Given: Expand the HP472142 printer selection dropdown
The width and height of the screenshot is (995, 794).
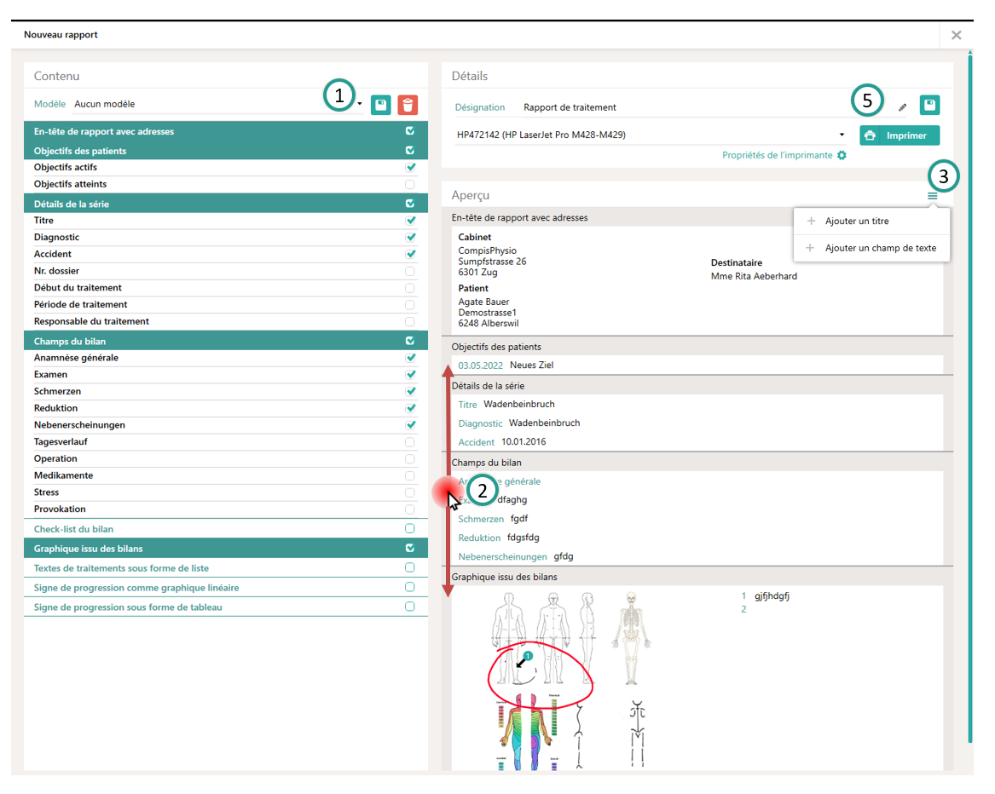Looking at the screenshot, I should click(x=842, y=135).
